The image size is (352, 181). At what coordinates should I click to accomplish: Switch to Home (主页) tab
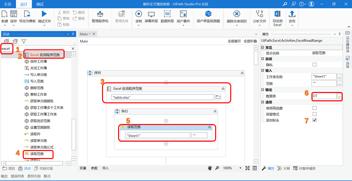[x=8, y=4]
